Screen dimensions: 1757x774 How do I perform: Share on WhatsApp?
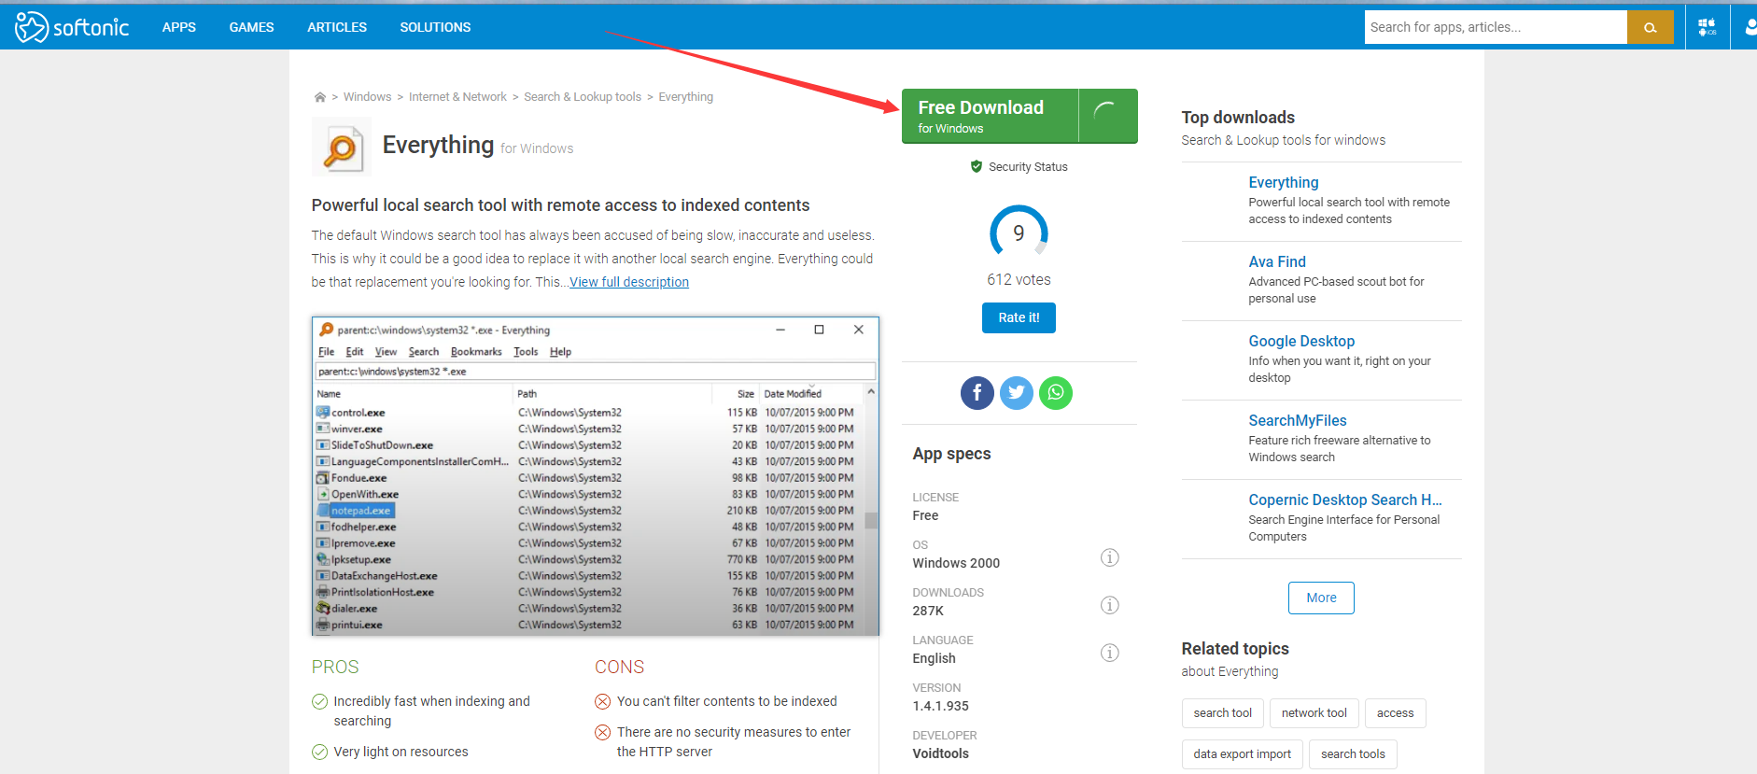(1056, 392)
